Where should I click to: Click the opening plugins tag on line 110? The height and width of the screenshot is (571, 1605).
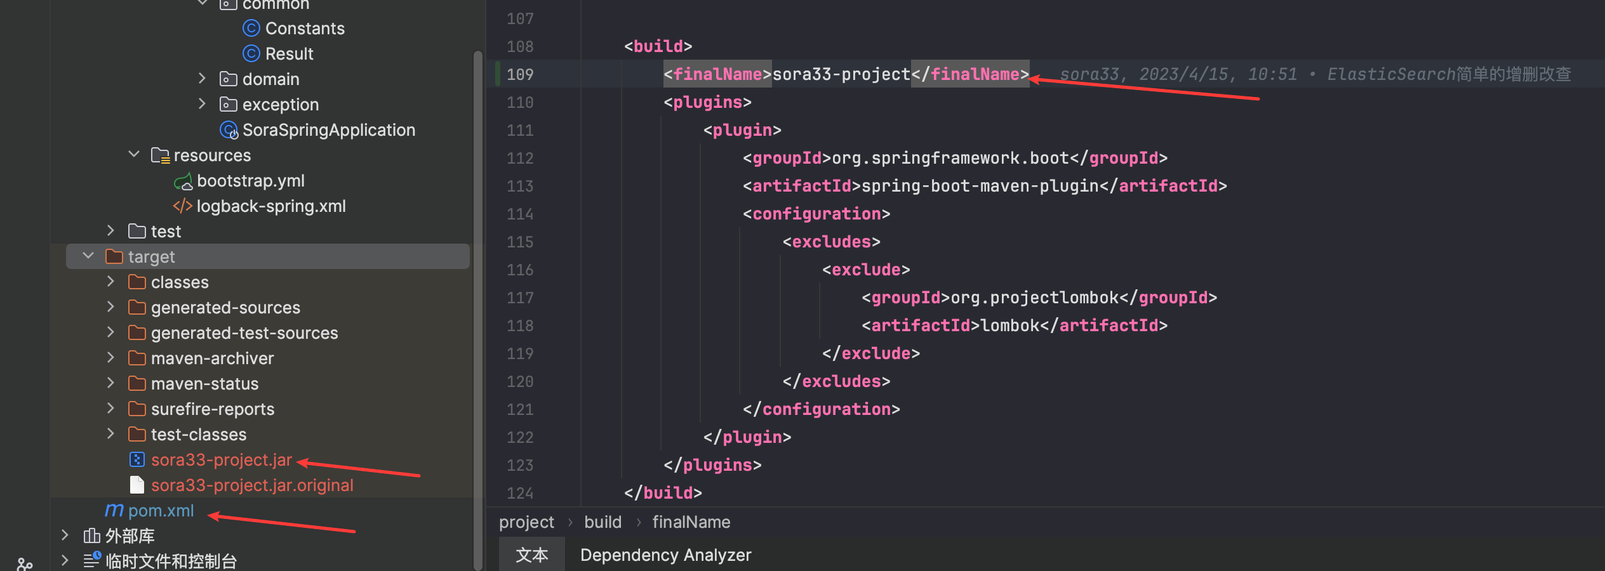pyautogui.click(x=707, y=102)
